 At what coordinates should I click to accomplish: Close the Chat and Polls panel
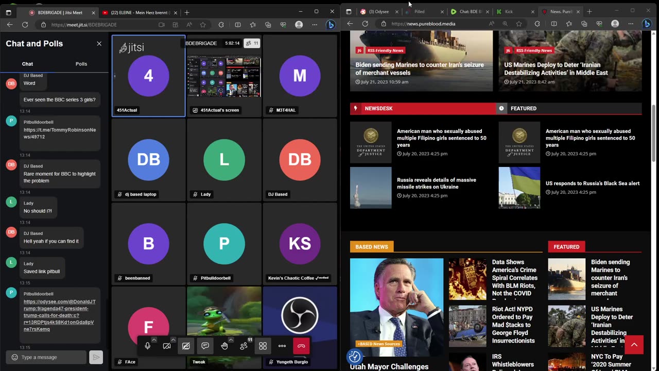tap(99, 44)
